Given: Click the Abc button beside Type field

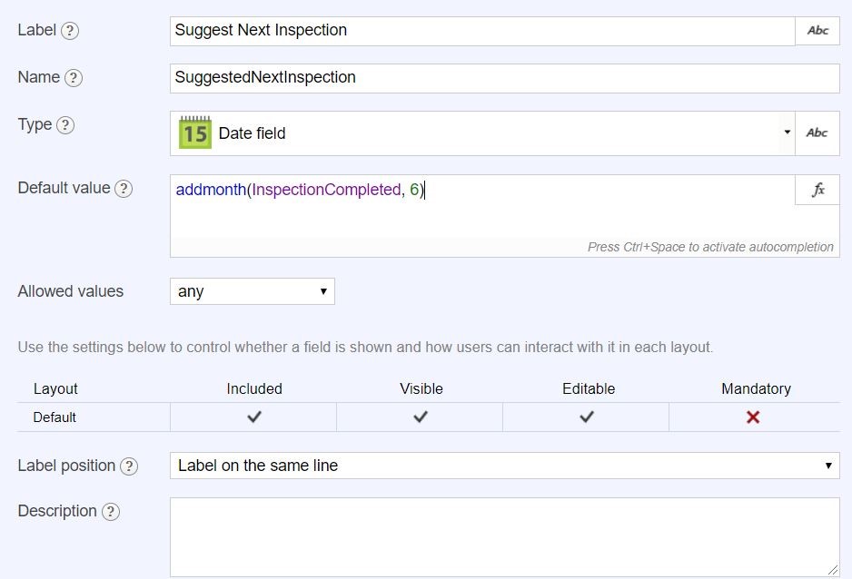Looking at the screenshot, I should point(817,132).
